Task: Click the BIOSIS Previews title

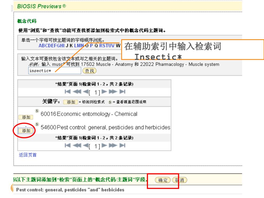Action: 42,6
